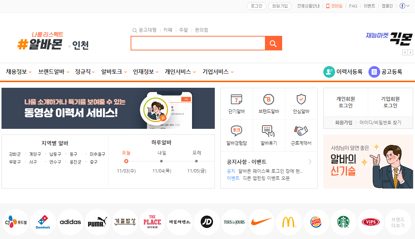415x239 pixels.
Task: Switch to the 기업회원 로그인 tab
Action: [390, 101]
